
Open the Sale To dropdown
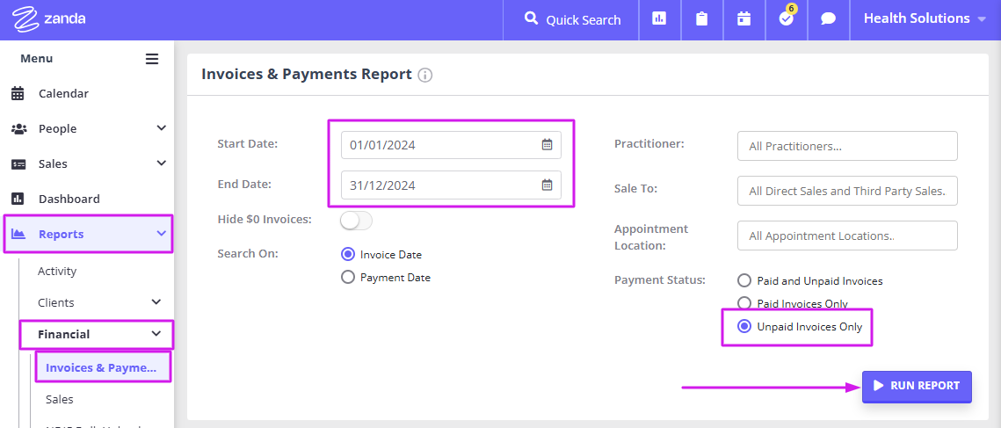pos(847,191)
